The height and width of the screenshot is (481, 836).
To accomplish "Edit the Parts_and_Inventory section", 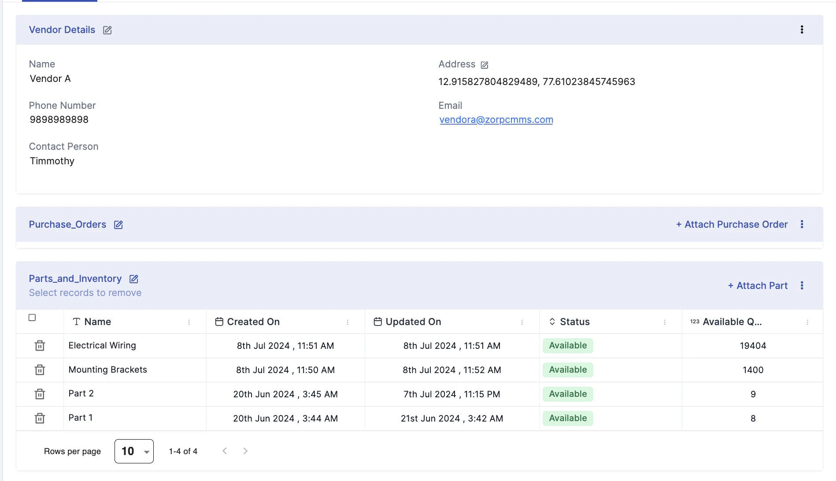I will click(134, 279).
